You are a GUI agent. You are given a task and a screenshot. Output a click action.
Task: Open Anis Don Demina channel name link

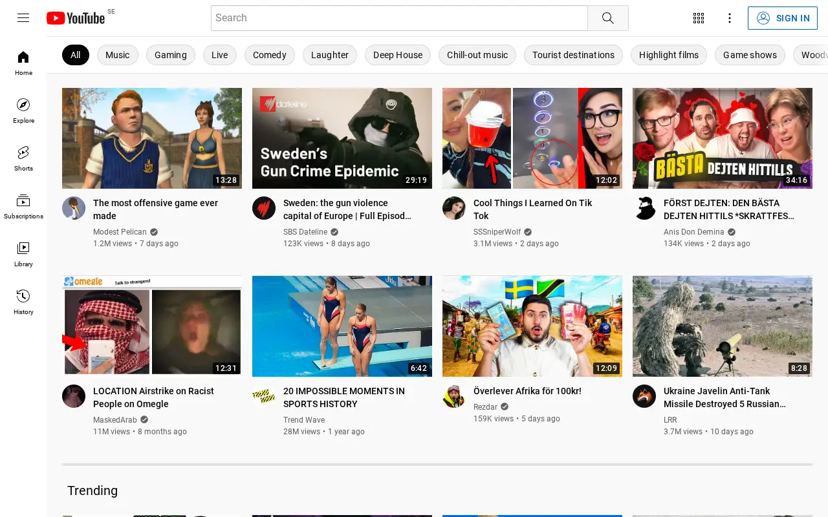click(694, 232)
